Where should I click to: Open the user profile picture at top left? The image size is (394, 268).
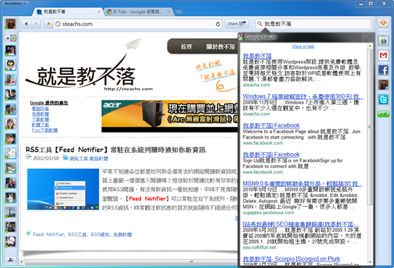click(x=11, y=24)
